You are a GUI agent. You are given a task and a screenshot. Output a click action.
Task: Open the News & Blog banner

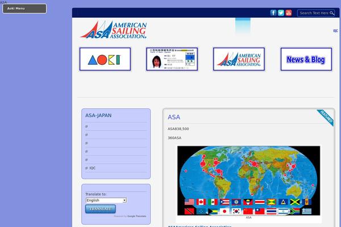[306, 59]
